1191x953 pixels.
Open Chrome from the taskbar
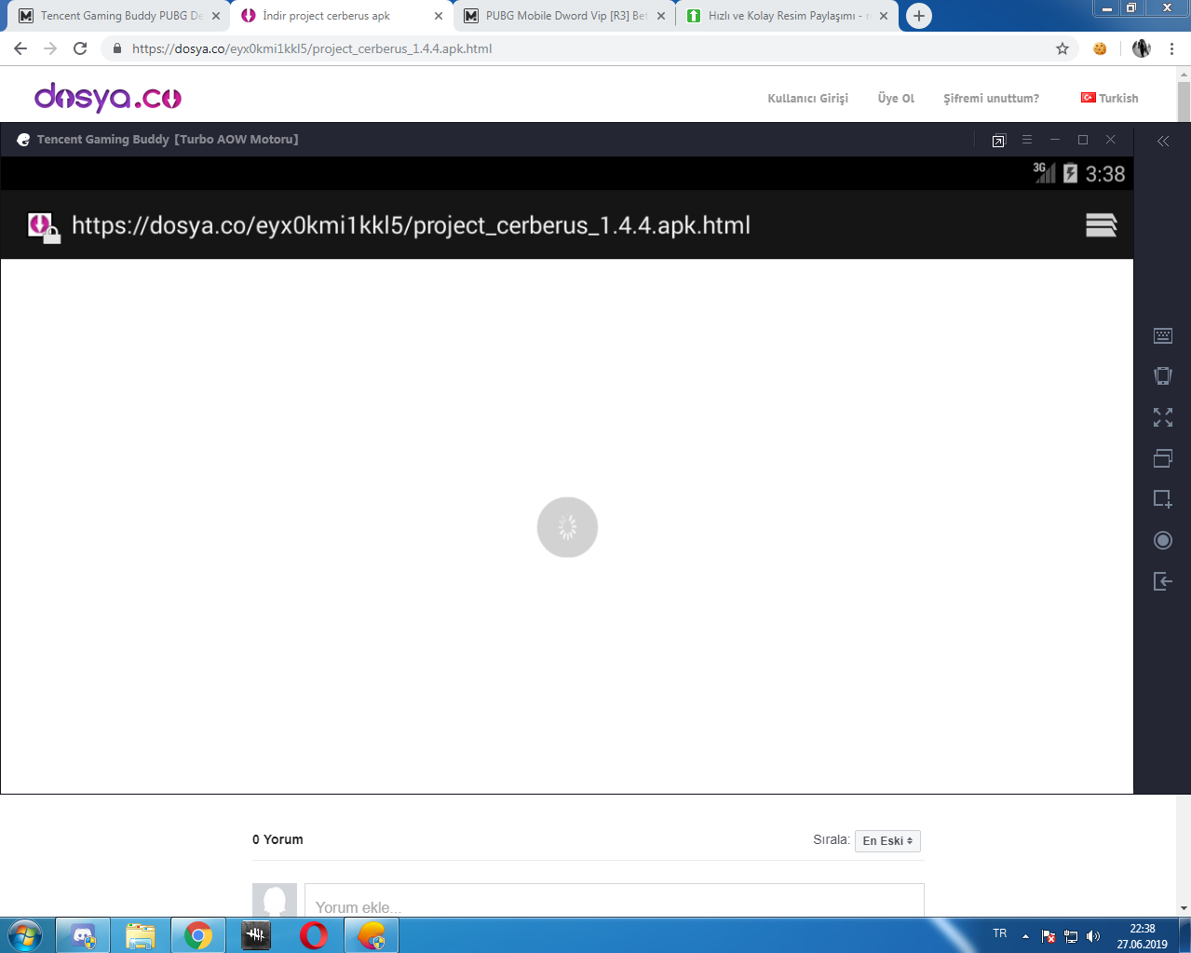pos(198,935)
